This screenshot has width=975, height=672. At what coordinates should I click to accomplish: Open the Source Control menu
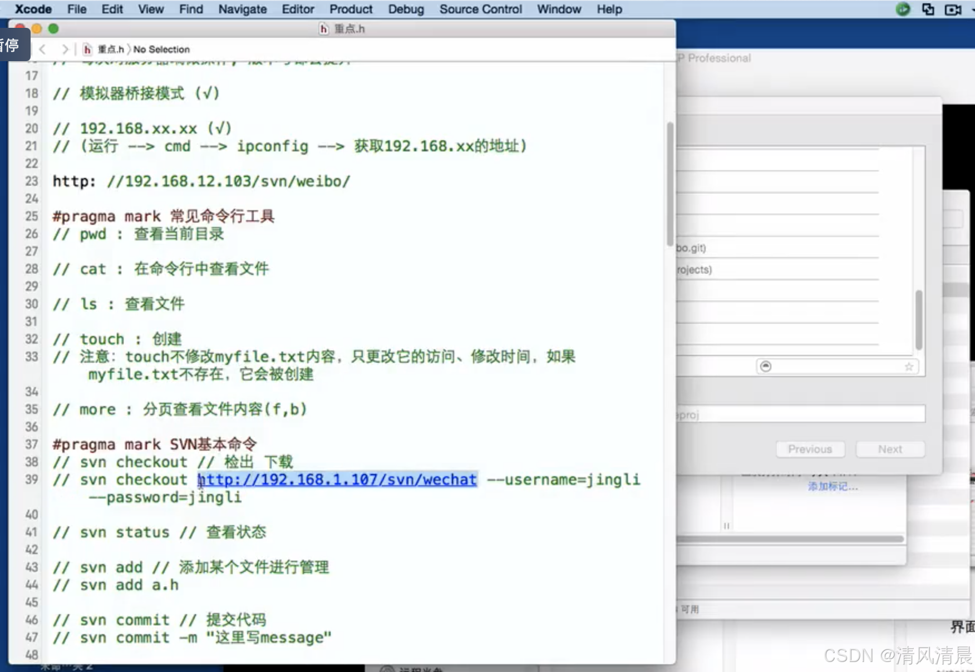point(481,9)
